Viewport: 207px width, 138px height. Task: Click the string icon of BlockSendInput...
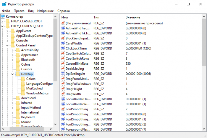click(x=63, y=38)
